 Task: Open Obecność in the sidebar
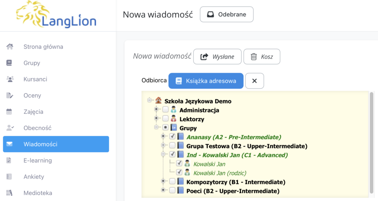click(x=37, y=128)
